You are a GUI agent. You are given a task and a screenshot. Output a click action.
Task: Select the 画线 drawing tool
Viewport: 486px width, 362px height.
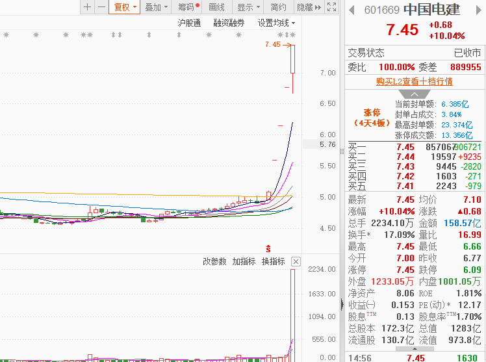coord(216,6)
